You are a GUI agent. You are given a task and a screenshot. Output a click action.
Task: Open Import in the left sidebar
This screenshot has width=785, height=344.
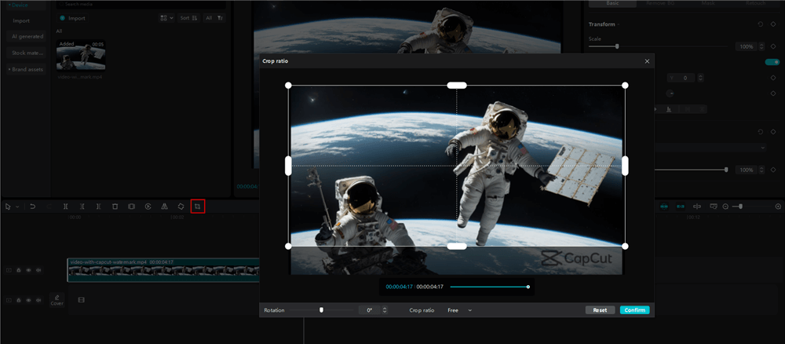pyautogui.click(x=21, y=21)
